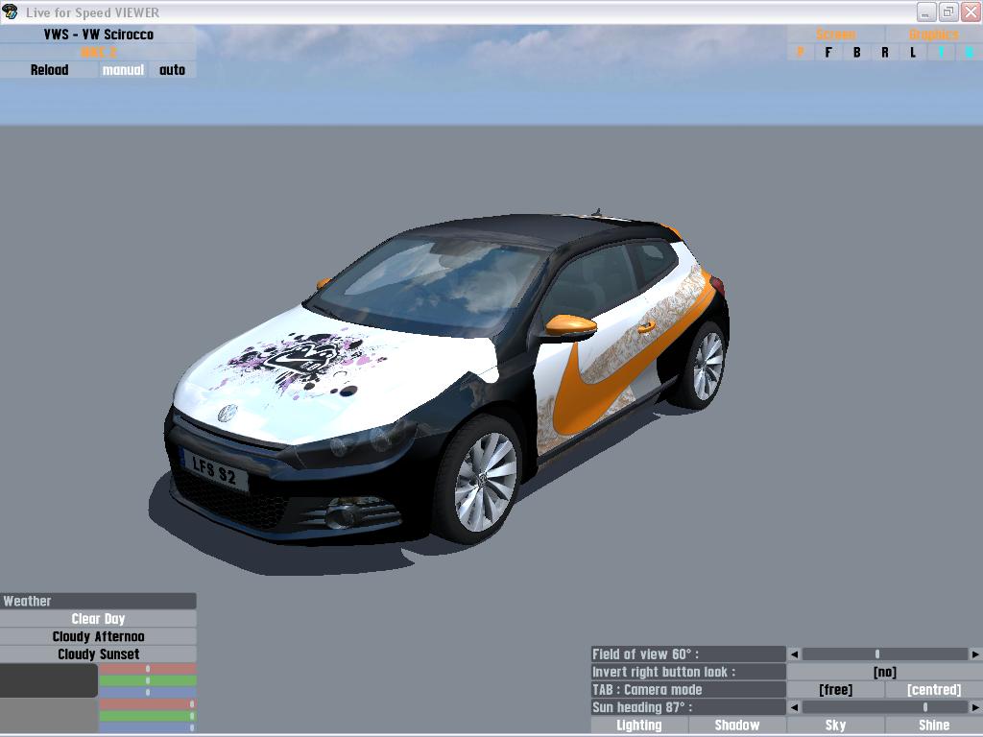Click the Field of view slider track
The width and height of the screenshot is (983, 737).
tap(884, 654)
